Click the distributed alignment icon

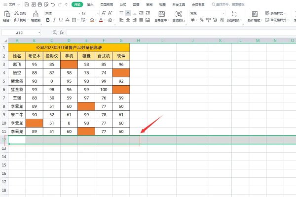pos(148,20)
